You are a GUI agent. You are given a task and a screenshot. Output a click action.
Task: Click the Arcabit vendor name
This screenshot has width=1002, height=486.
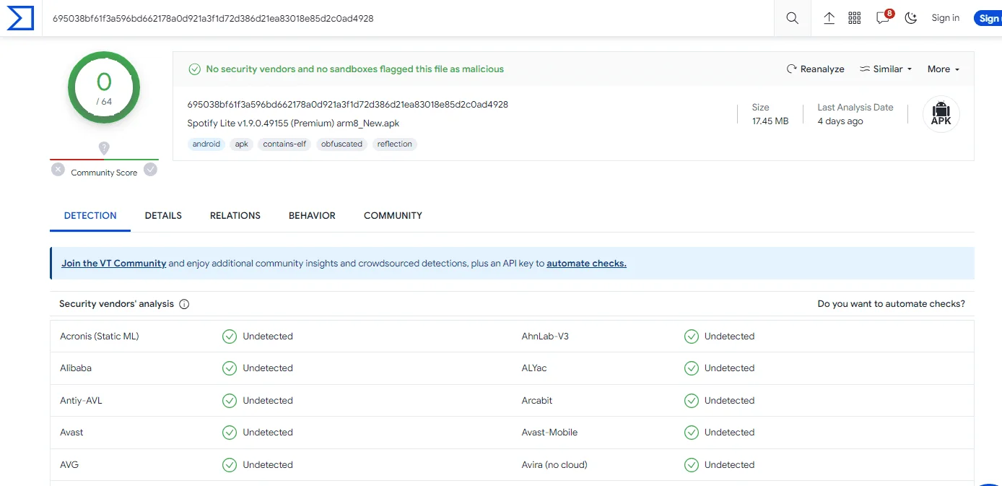[x=537, y=401]
